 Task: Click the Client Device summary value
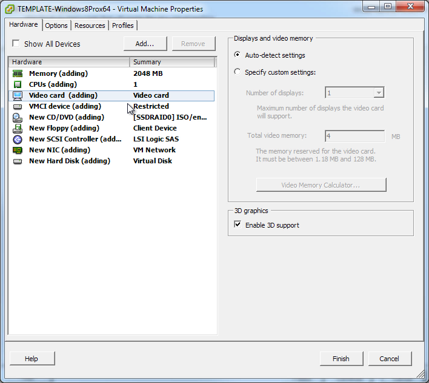point(155,128)
